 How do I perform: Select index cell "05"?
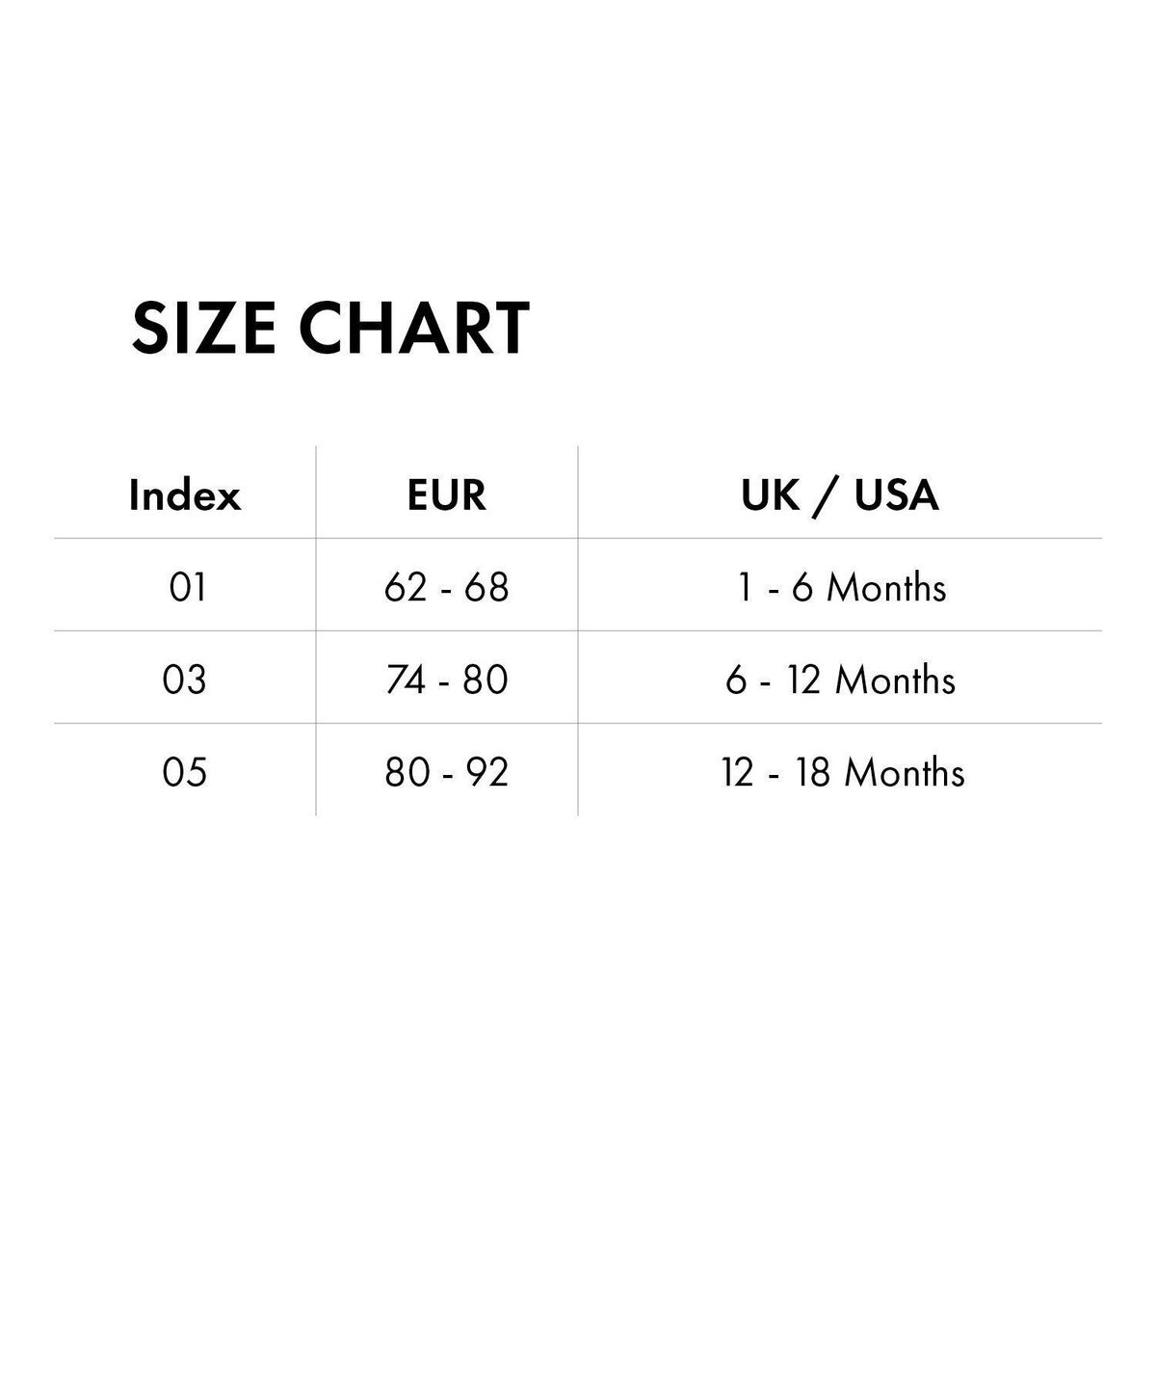[185, 772]
